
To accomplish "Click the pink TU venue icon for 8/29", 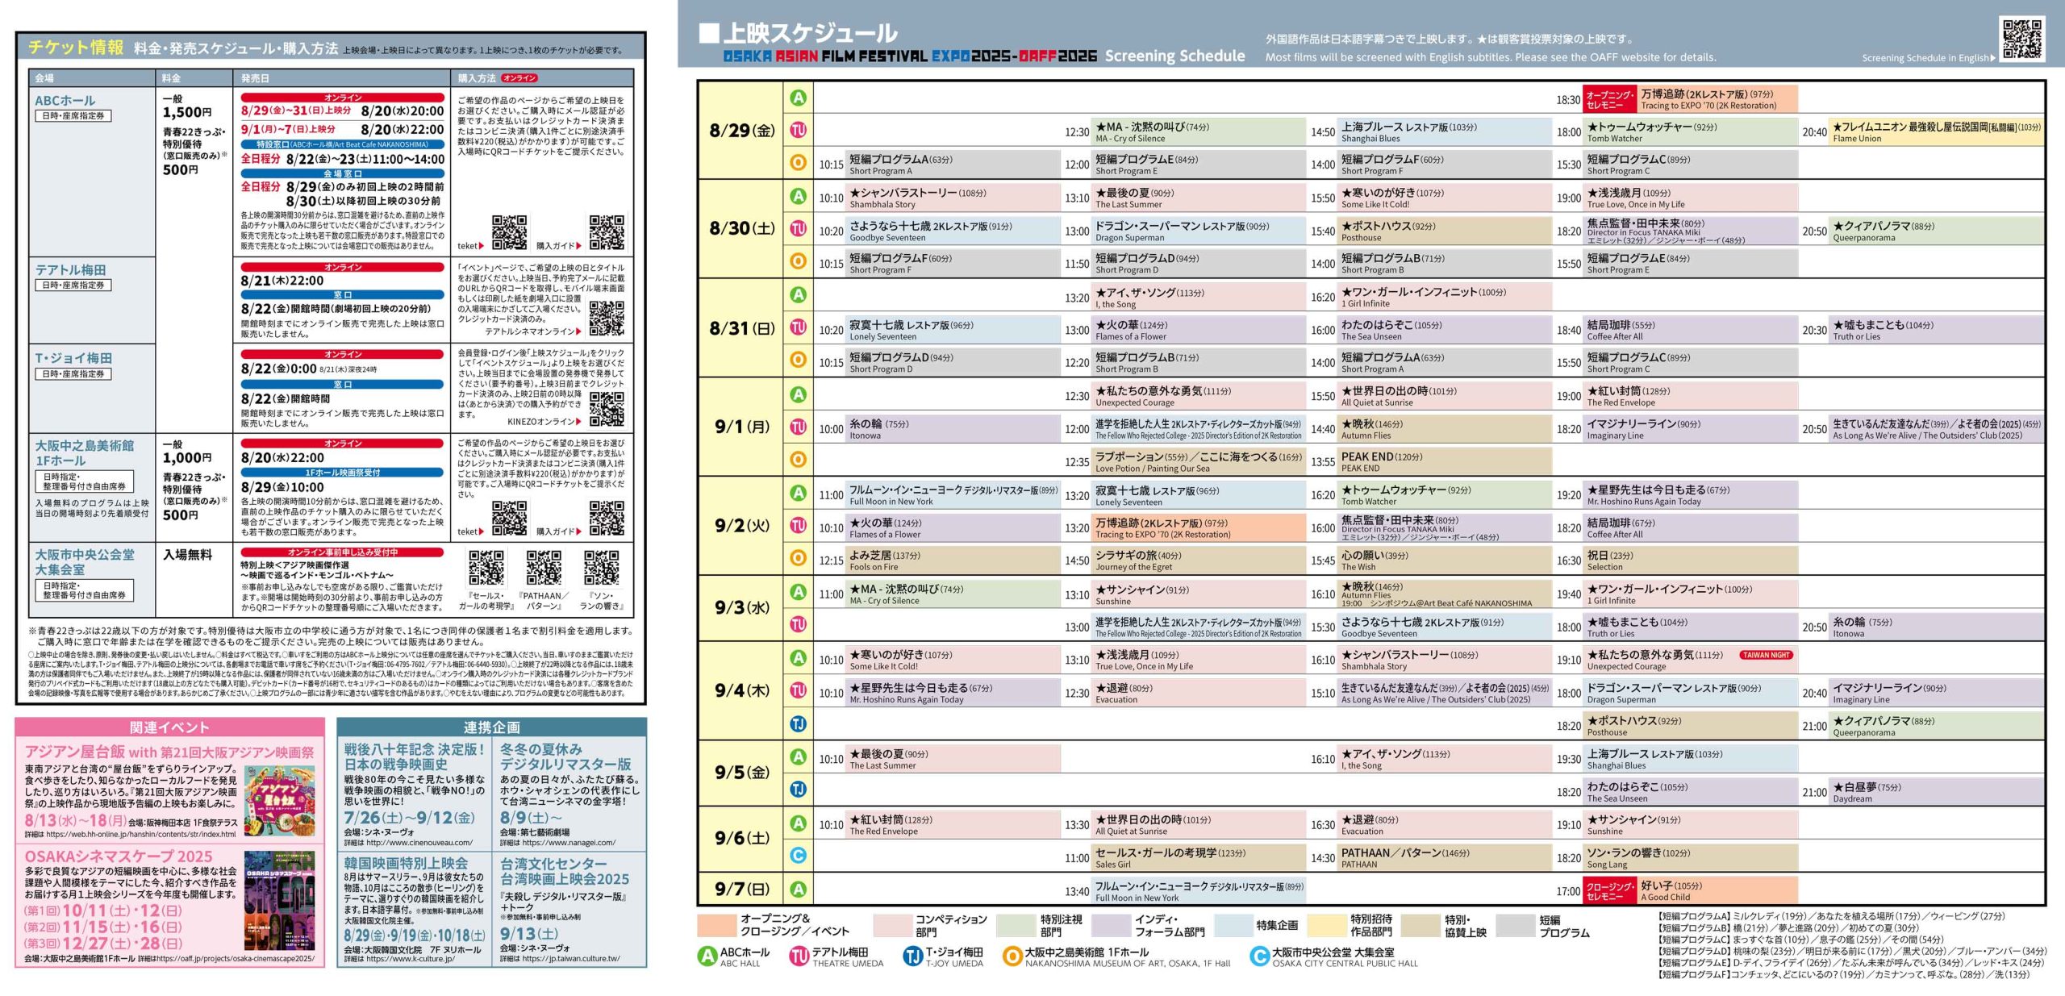I will (x=798, y=130).
